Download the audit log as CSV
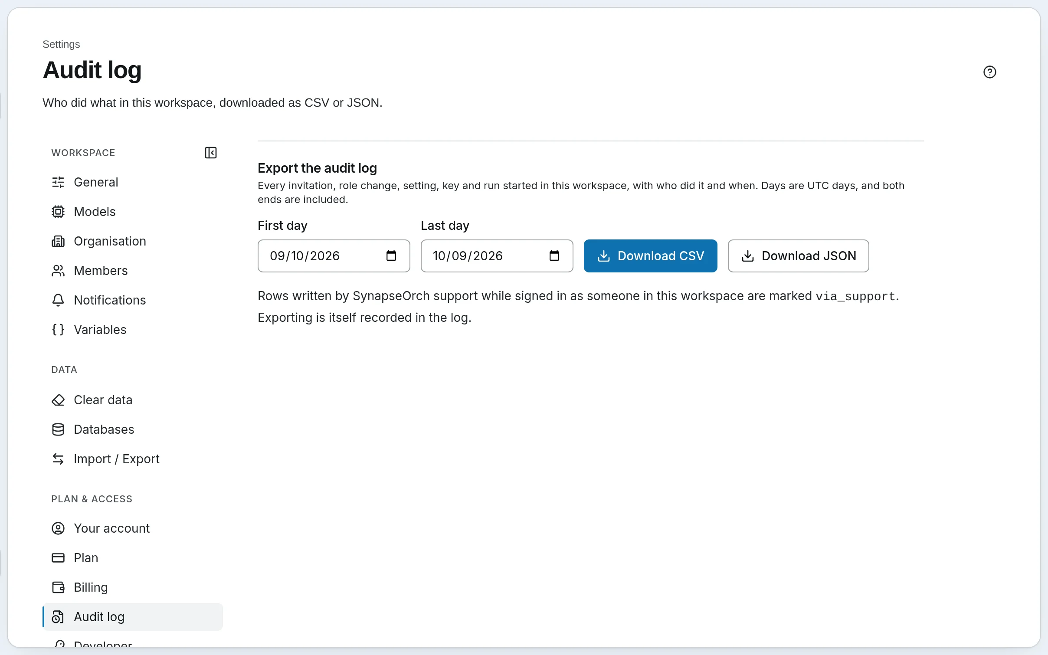Image resolution: width=1048 pixels, height=655 pixels. pyautogui.click(x=650, y=256)
